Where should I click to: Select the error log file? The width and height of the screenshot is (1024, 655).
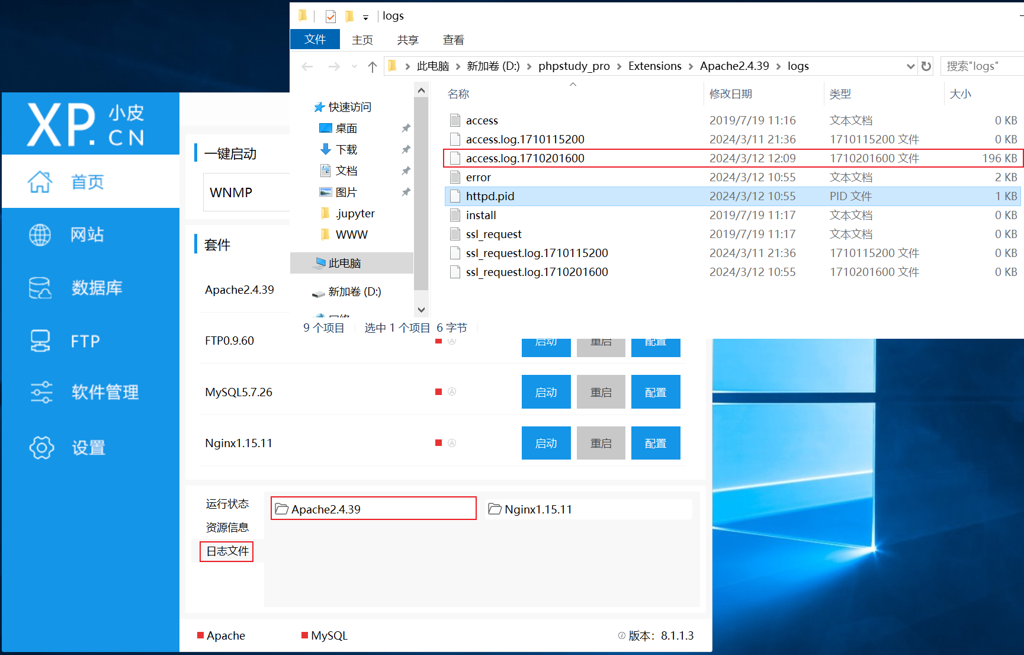tap(733, 177)
